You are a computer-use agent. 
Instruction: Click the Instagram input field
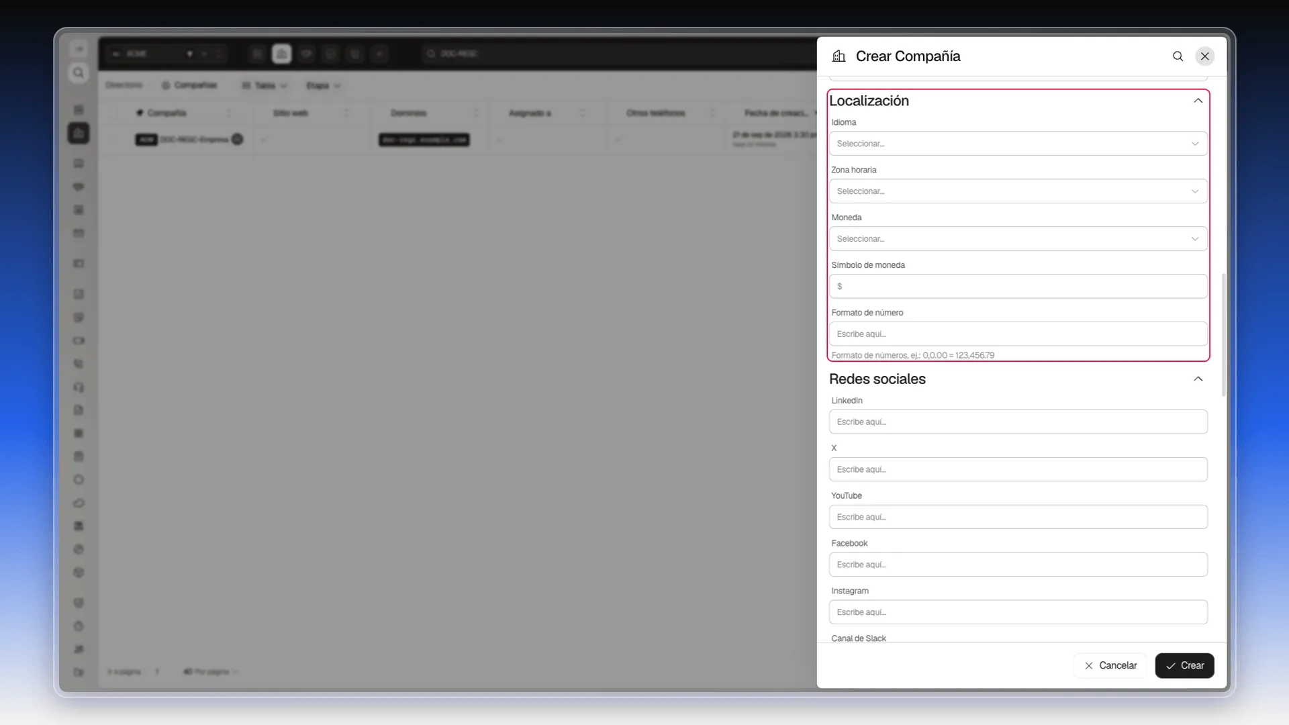[1018, 613]
